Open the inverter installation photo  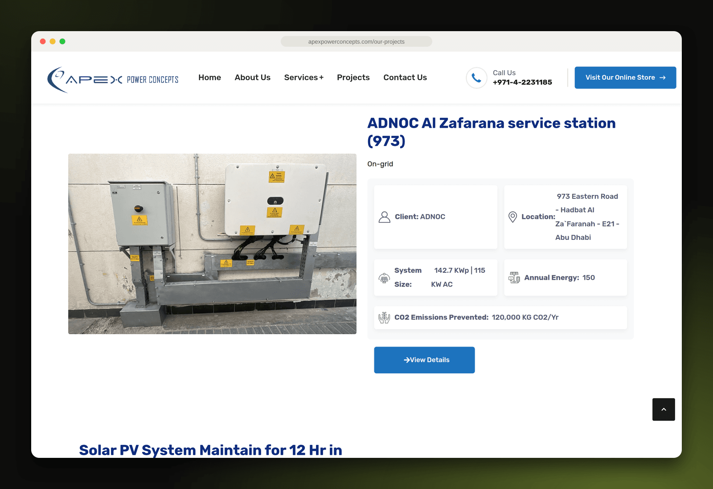click(212, 244)
